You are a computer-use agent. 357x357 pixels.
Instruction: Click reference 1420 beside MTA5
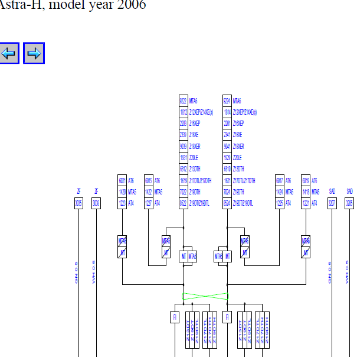pos(122,192)
